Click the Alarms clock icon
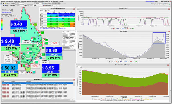The image size is (172, 104). point(164,4)
